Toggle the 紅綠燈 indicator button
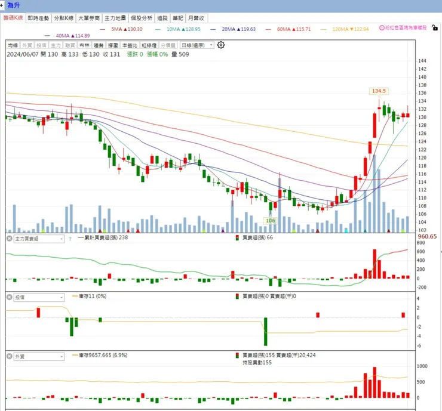Viewport: 442px width, 411px height. tap(149, 45)
